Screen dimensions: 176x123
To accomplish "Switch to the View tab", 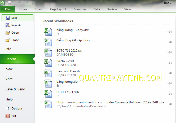I will coord(127,9).
